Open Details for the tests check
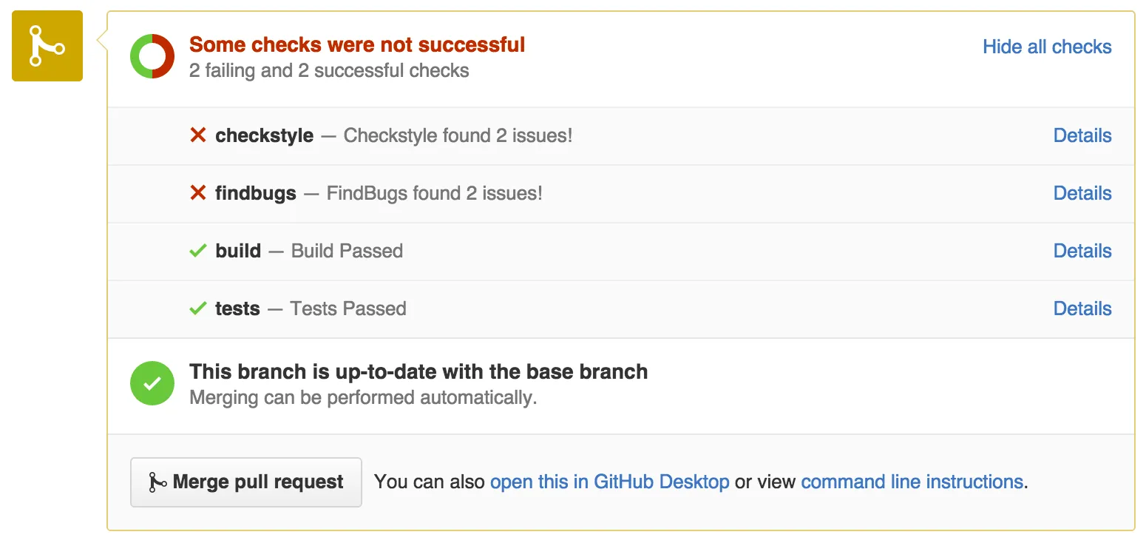1146x543 pixels. 1082,308
